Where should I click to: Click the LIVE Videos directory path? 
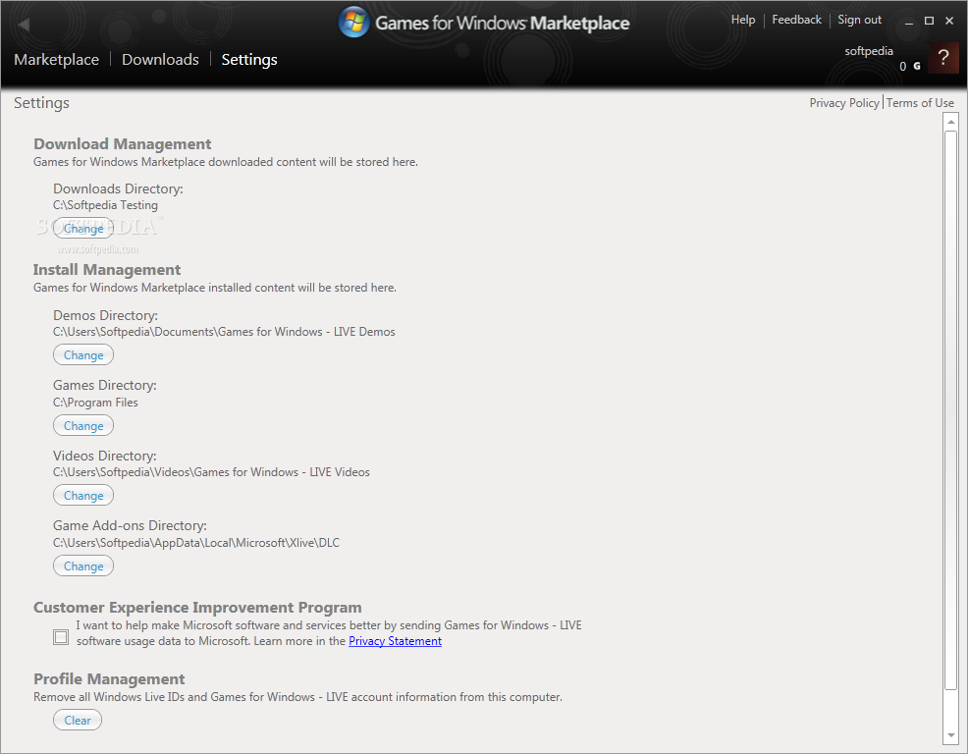pos(211,472)
